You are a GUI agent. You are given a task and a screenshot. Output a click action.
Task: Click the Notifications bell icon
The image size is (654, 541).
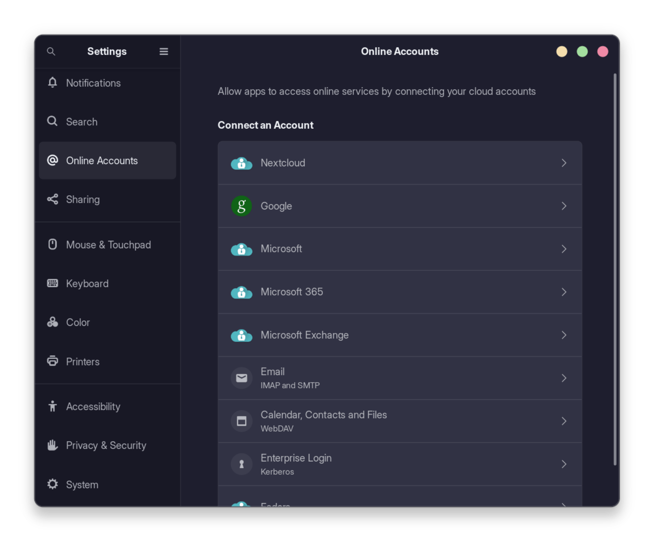pos(52,83)
